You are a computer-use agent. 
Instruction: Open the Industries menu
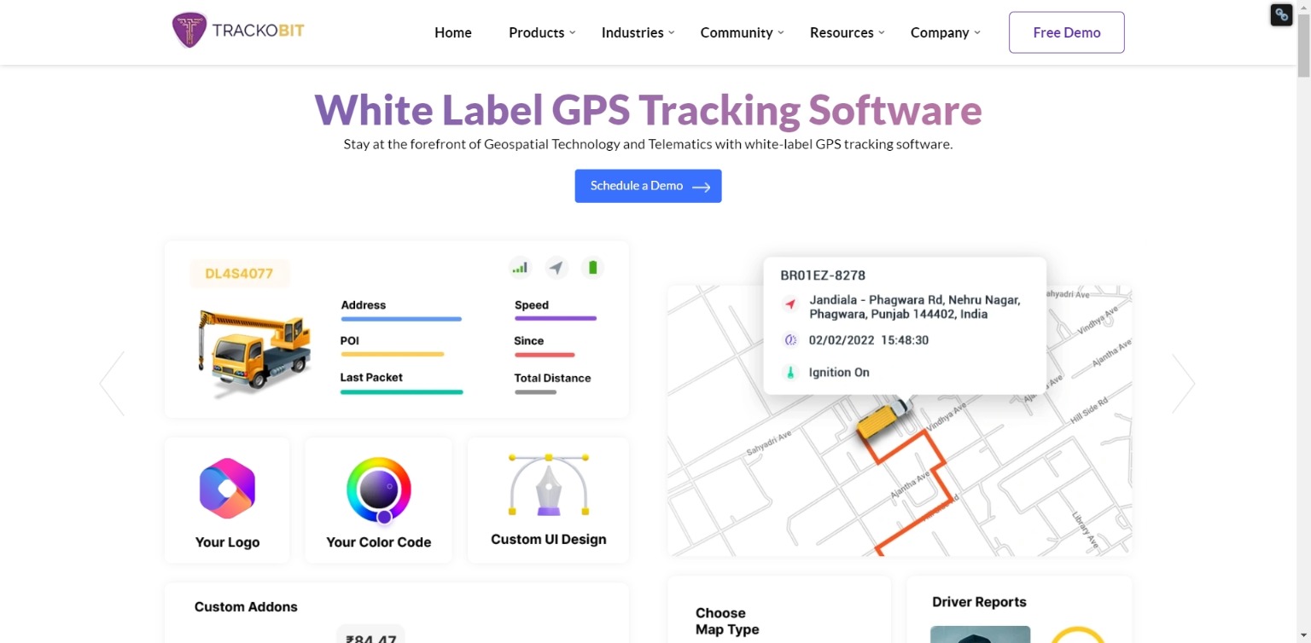point(632,32)
